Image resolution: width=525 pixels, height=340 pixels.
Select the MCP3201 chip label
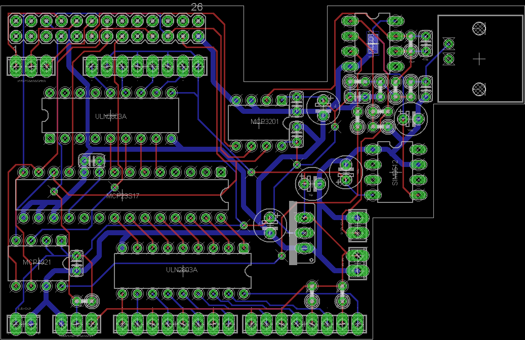point(264,121)
